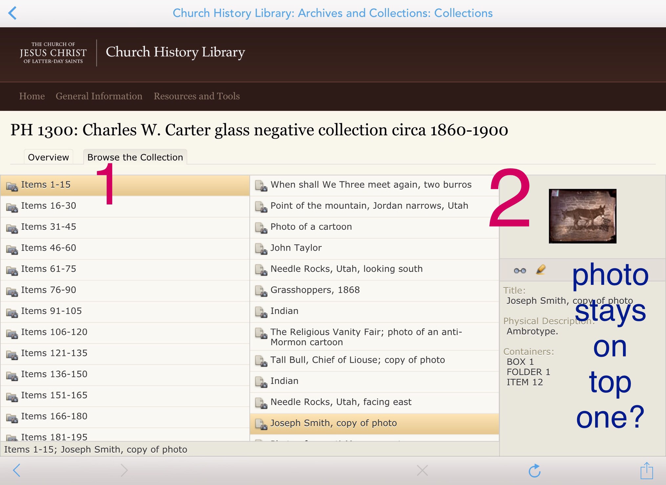Screen dimensions: 666x485
Task: Open the Items 106-120 folder
Action: [125, 332]
